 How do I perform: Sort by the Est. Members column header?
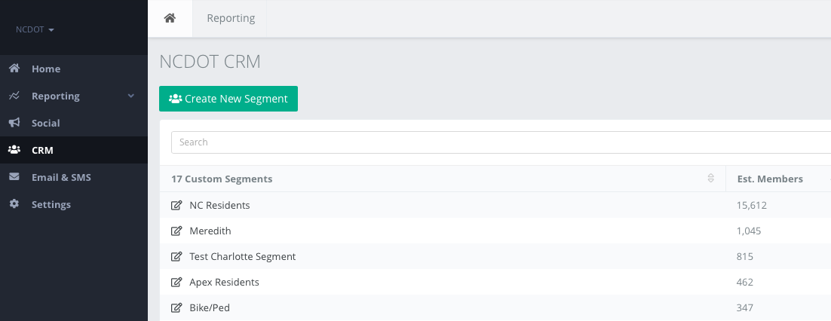click(769, 179)
